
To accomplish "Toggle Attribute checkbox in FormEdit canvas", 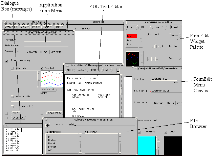I will [139, 132].
